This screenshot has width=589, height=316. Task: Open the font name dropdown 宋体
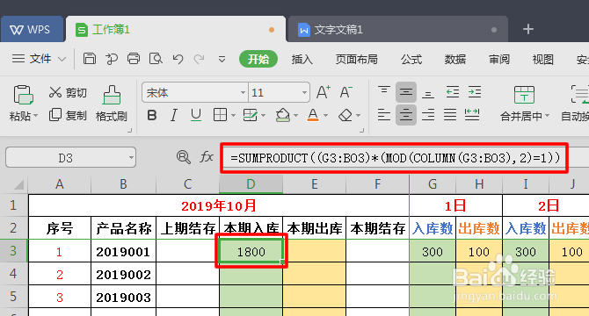coord(243,92)
